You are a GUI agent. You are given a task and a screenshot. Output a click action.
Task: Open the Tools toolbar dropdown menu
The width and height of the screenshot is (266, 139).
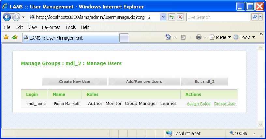(244, 37)
